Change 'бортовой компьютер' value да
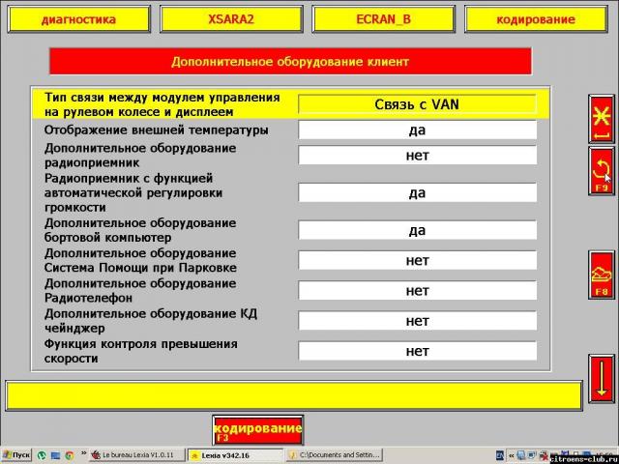Image resolution: width=619 pixels, height=464 pixels. 417,230
